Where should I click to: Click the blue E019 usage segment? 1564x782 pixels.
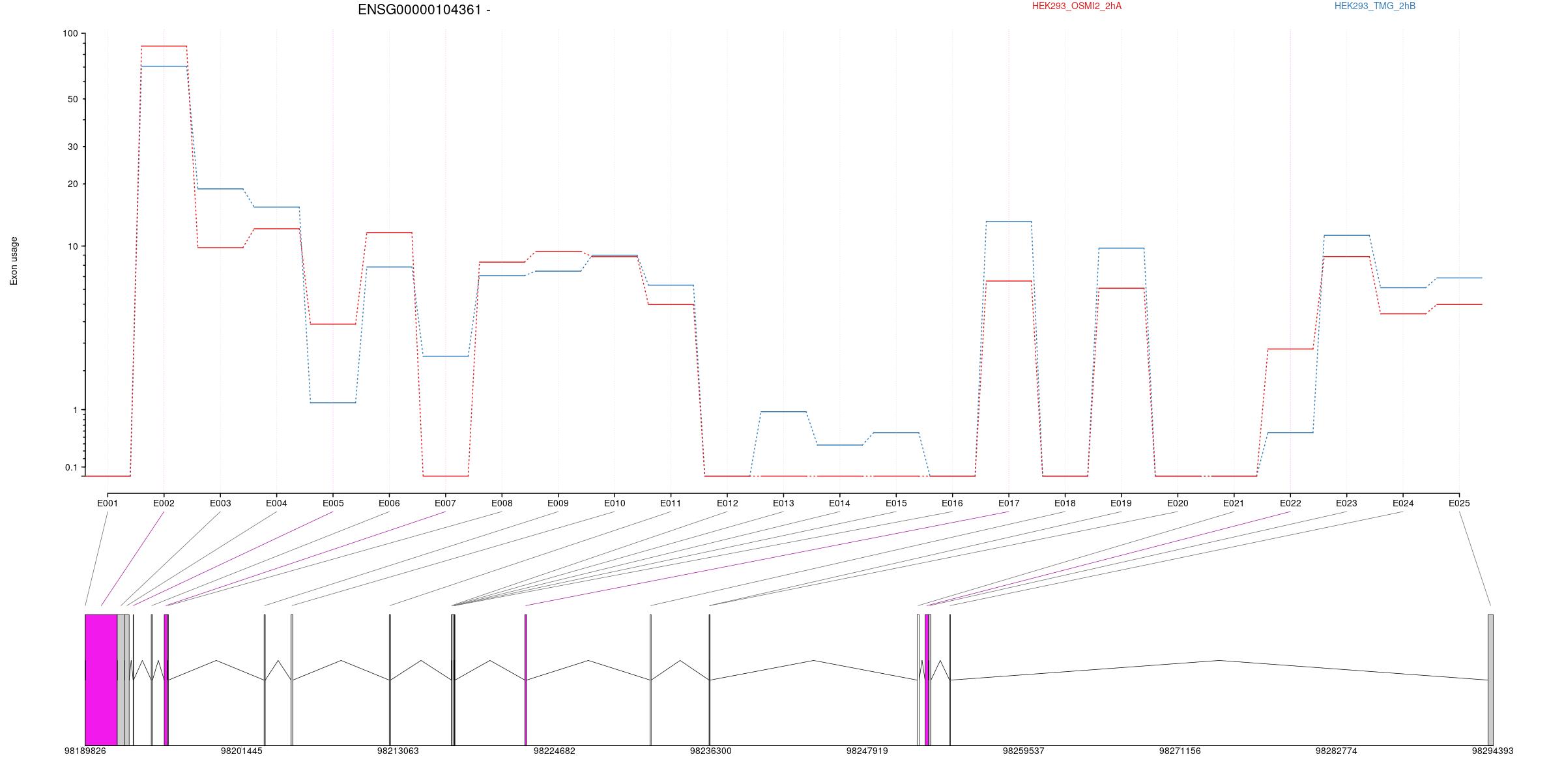(1122, 248)
